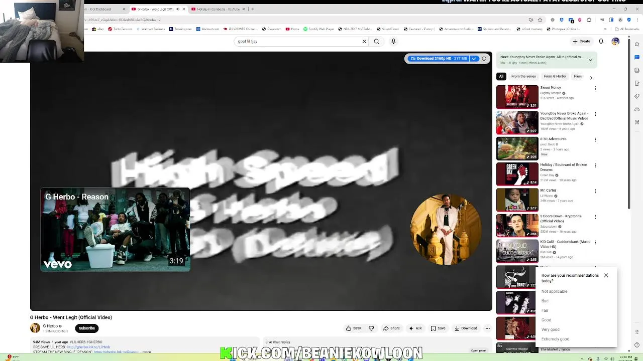The image size is (643, 361).
Task: Click info icon beside download button
Action: point(484,59)
